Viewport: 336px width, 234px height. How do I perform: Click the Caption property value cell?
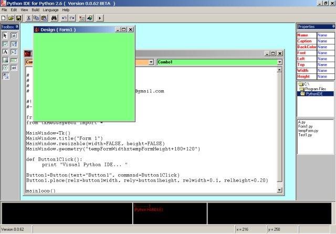pos(325,41)
